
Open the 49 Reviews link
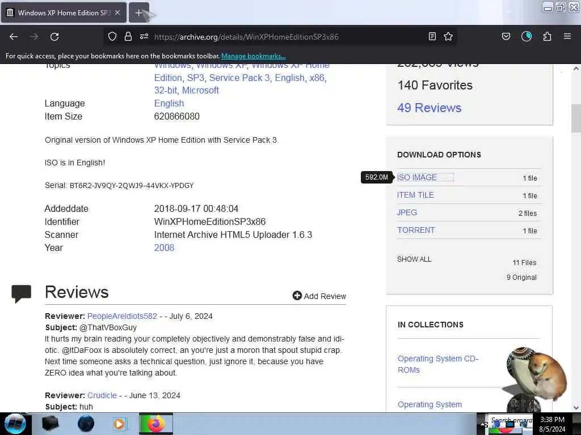pyautogui.click(x=429, y=108)
